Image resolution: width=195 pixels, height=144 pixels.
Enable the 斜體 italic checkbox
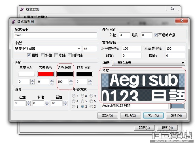pos(43,55)
